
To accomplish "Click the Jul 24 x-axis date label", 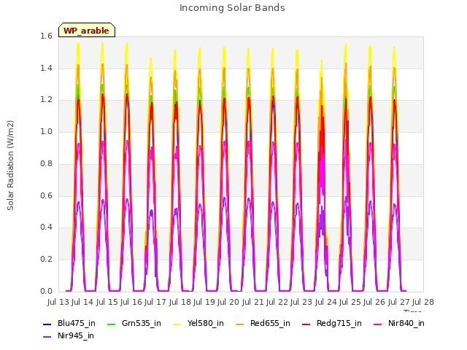I will click(x=326, y=303).
